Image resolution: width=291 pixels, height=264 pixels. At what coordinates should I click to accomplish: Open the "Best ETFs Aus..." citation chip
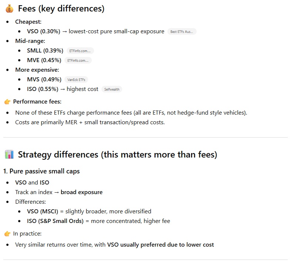coord(182,32)
